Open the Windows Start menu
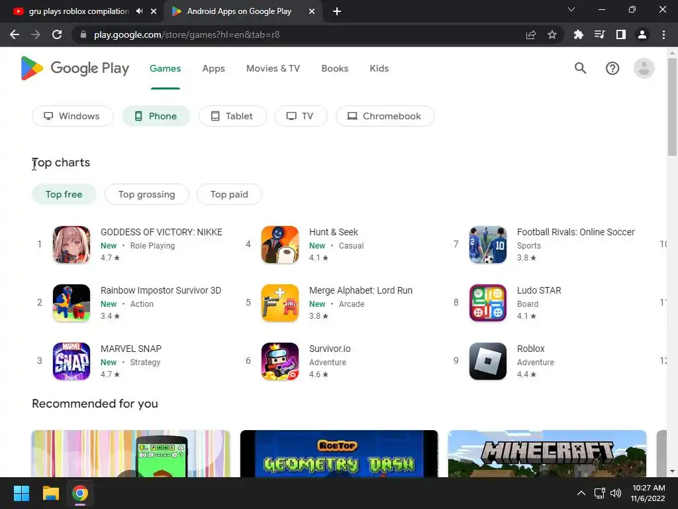678x509 pixels. pyautogui.click(x=21, y=493)
